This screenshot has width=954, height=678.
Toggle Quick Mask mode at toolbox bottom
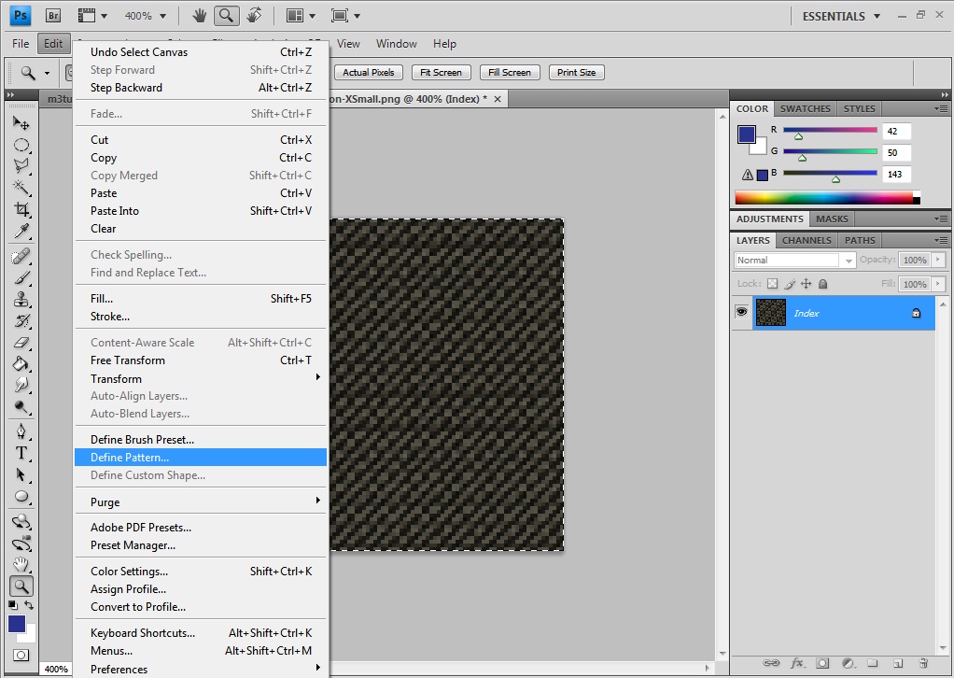pos(21,656)
